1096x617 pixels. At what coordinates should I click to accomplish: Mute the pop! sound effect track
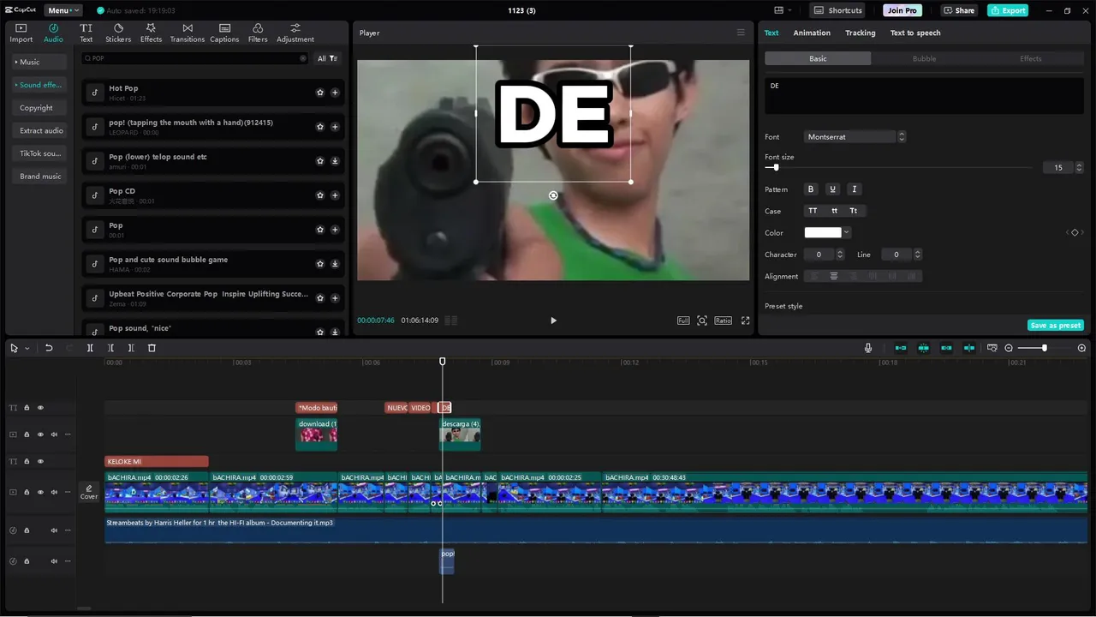click(x=54, y=561)
